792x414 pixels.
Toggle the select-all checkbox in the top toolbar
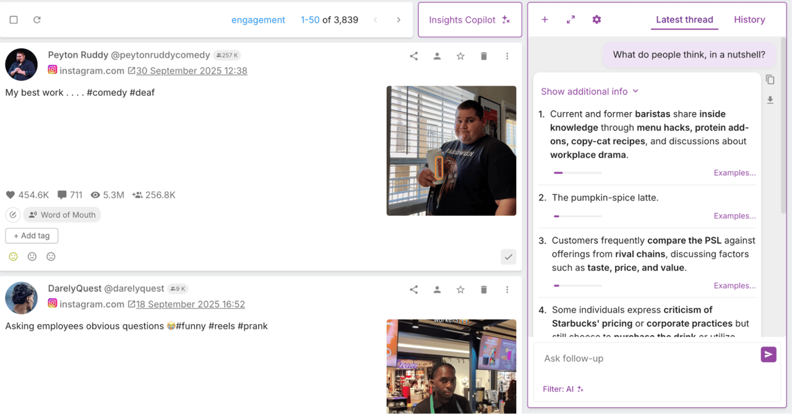(x=13, y=19)
